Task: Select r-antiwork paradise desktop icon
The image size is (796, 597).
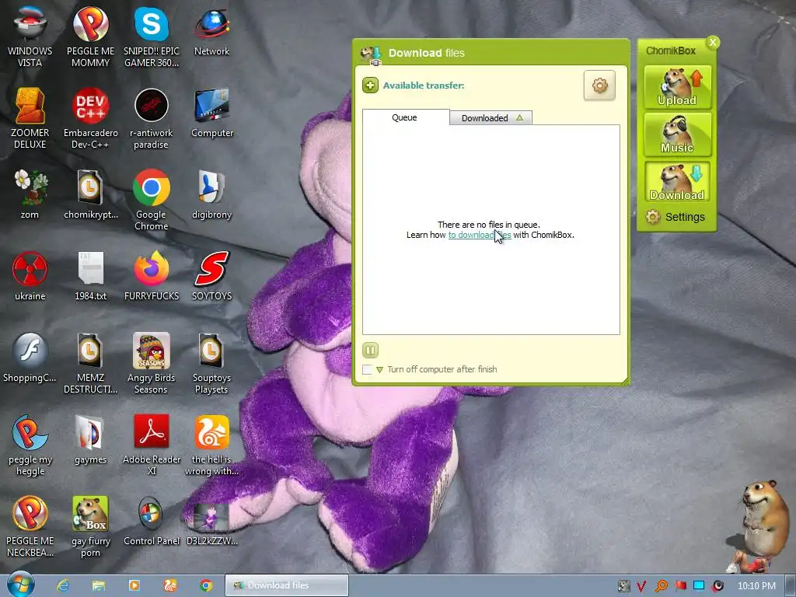Action: (x=152, y=118)
